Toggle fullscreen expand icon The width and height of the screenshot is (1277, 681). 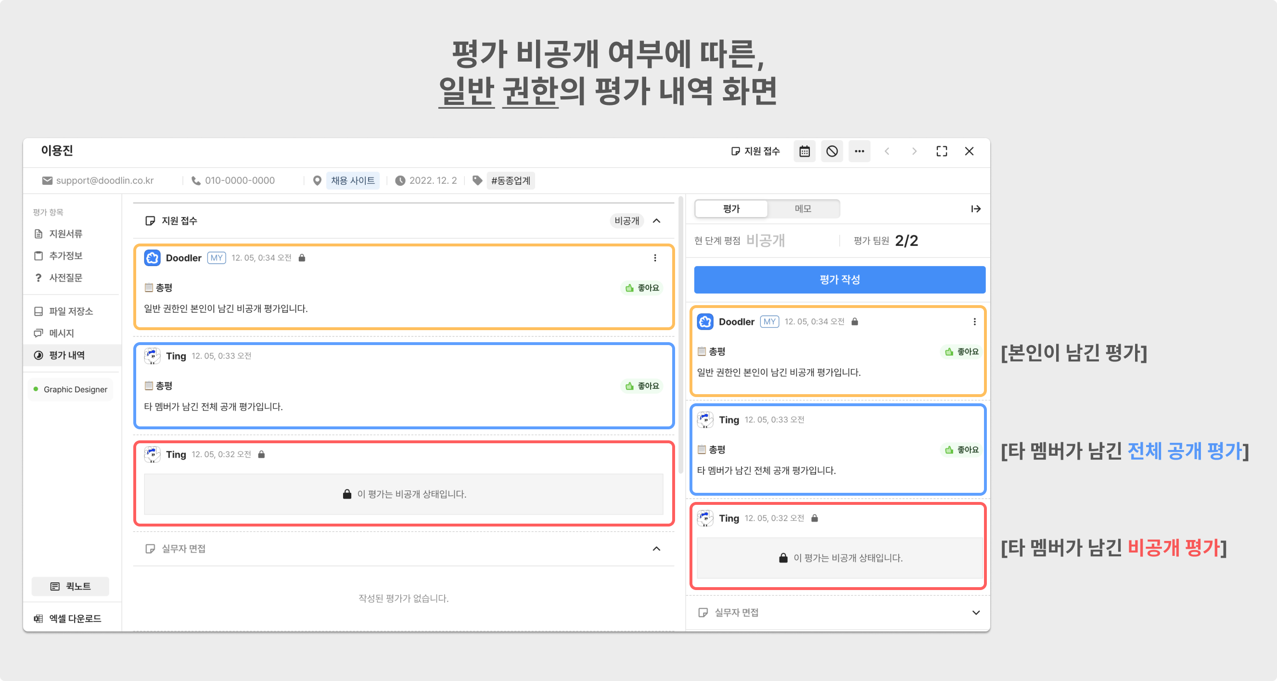tap(942, 151)
